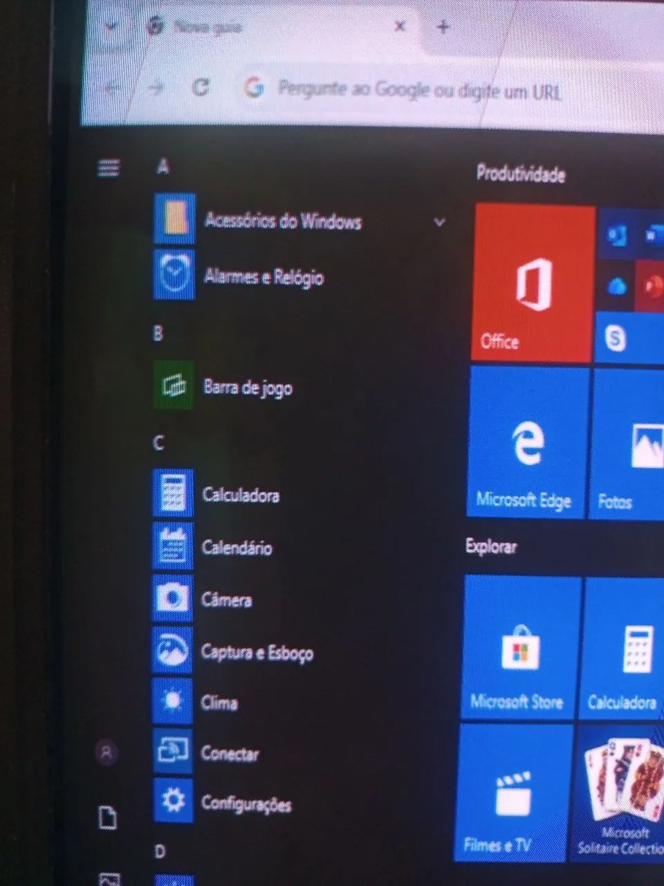Image resolution: width=664 pixels, height=886 pixels.
Task: Open the Captura e Esboço icon
Action: pyautogui.click(x=172, y=650)
